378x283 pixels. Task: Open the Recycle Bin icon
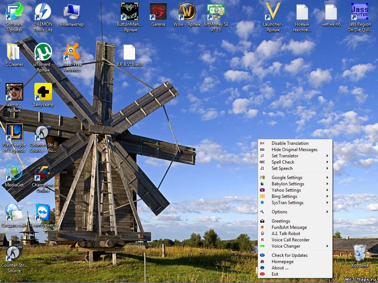click(360, 253)
